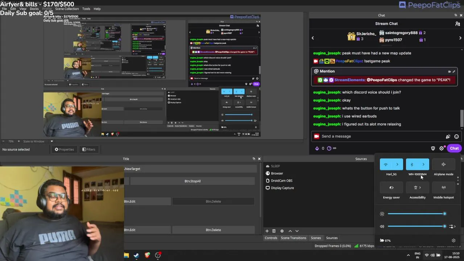The image size is (464, 261).
Task: Open File Explorer from the taskbar
Action: 126,255
